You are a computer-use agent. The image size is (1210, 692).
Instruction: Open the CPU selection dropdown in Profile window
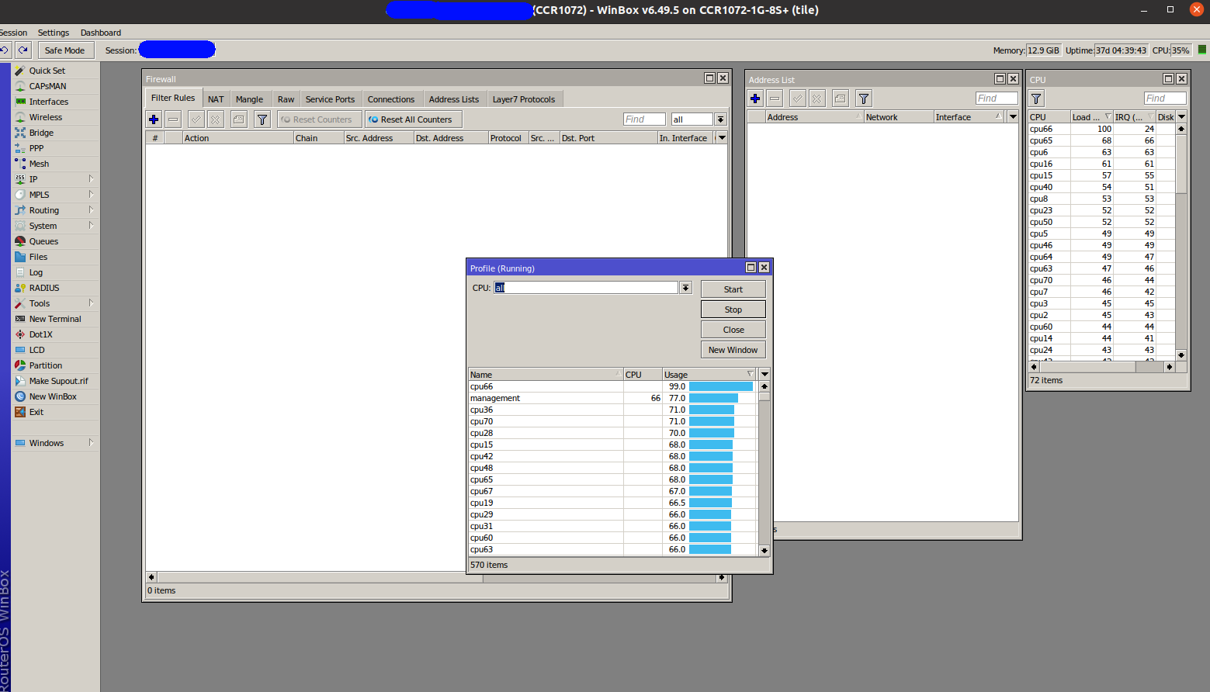click(x=685, y=288)
